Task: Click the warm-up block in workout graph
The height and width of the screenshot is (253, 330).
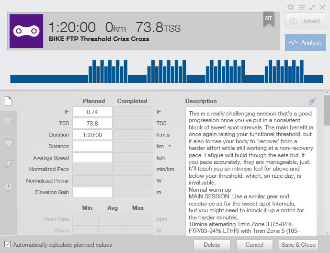Action: pyautogui.click(x=49, y=79)
